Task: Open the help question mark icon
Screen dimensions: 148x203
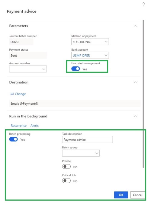Action: (143, 5)
